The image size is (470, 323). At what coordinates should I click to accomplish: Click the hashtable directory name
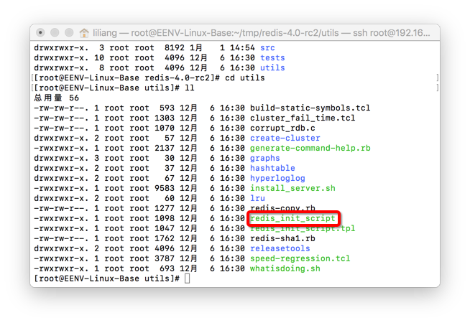[x=272, y=168]
